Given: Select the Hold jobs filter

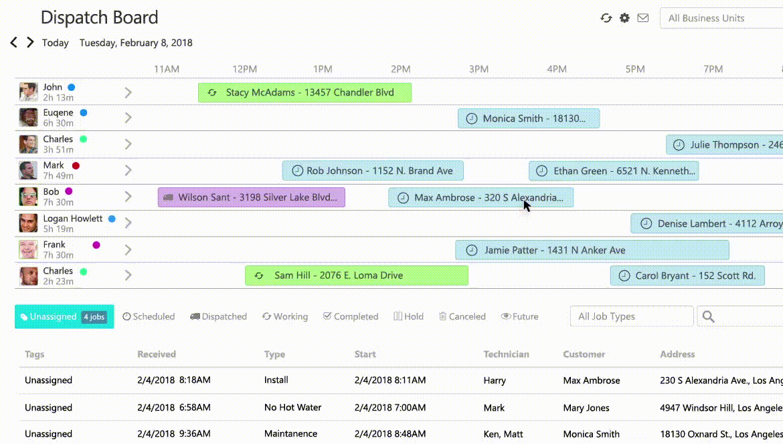Looking at the screenshot, I should pos(408,316).
